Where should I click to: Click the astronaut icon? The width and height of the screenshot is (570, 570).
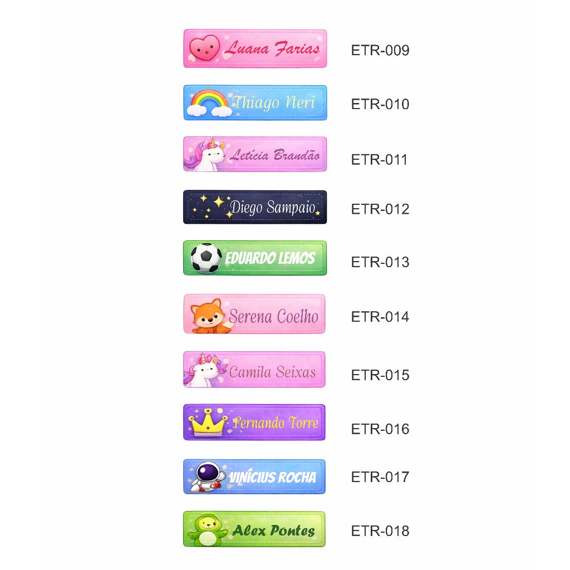[207, 477]
